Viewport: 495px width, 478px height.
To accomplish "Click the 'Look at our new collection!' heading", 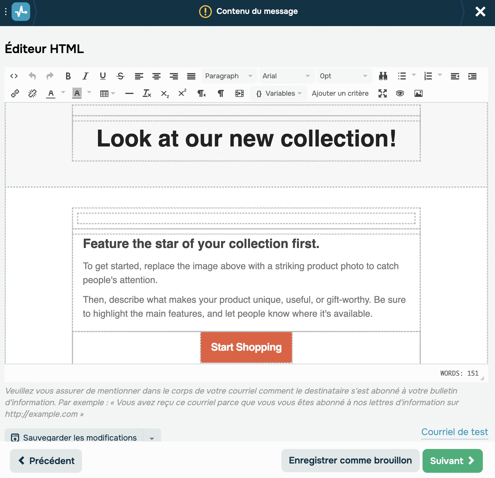I will pyautogui.click(x=246, y=139).
